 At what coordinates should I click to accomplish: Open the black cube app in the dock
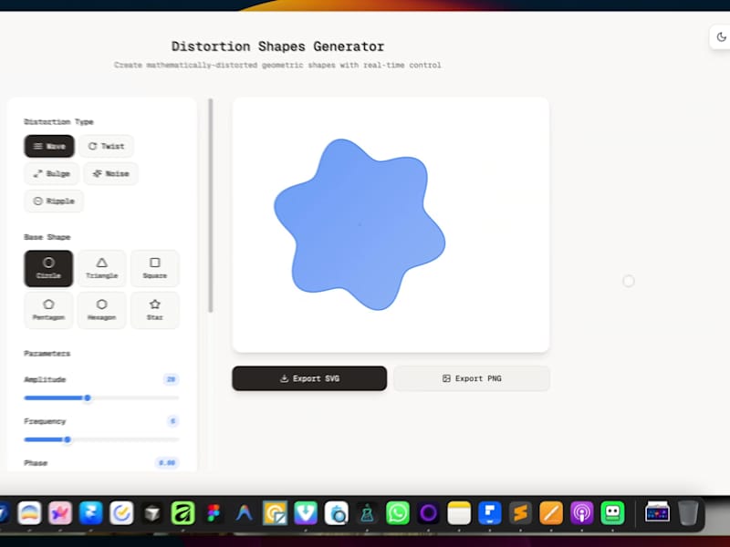151,513
